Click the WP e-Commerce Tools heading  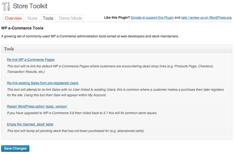click(22, 28)
